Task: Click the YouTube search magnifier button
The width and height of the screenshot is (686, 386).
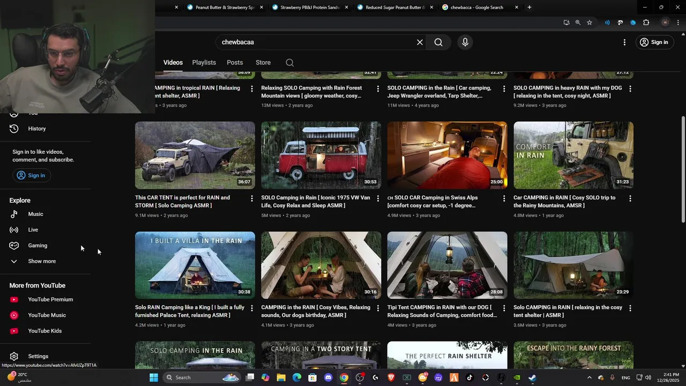Action: [x=438, y=42]
